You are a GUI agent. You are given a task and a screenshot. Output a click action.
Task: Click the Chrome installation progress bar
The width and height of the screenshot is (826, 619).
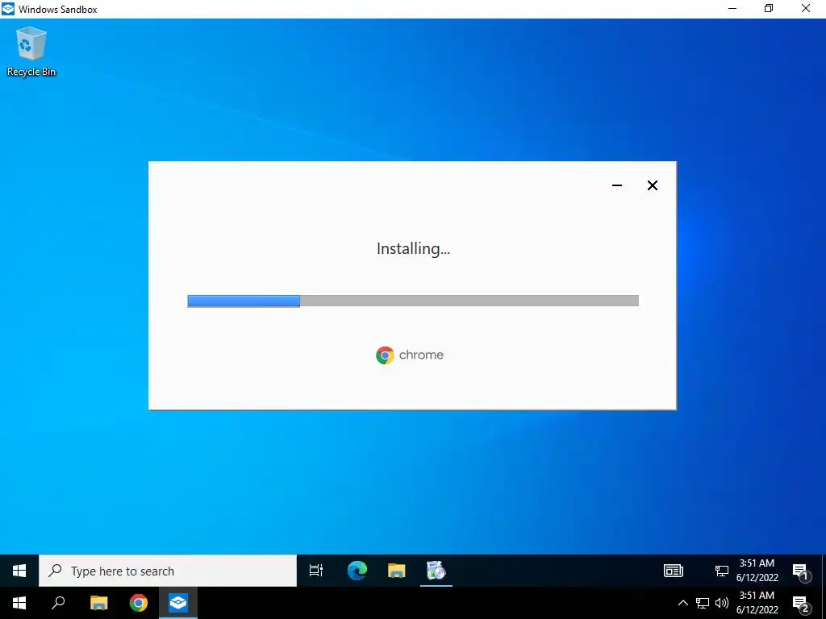tap(413, 301)
